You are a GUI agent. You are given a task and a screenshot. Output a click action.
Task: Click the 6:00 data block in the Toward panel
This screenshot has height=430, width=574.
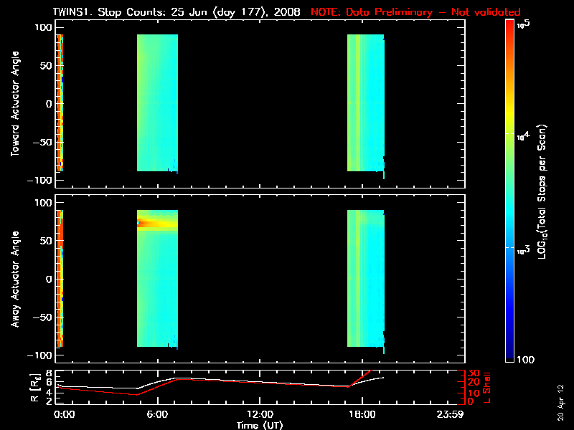click(x=157, y=102)
